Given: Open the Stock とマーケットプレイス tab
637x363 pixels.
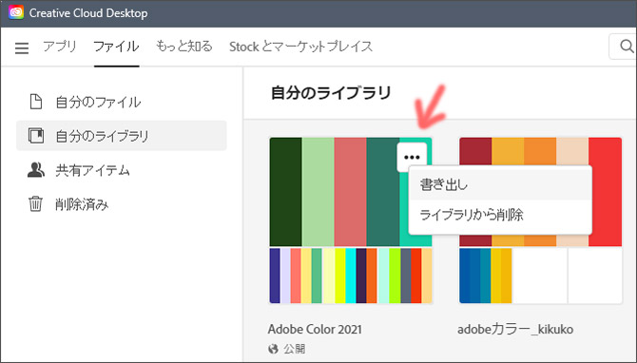Looking at the screenshot, I should pyautogui.click(x=300, y=47).
